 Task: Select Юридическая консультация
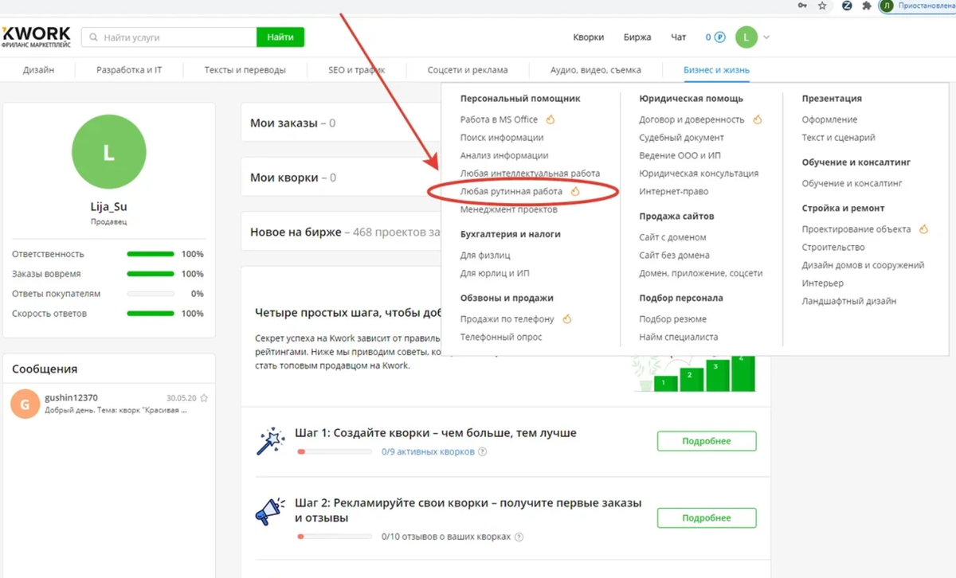click(699, 174)
